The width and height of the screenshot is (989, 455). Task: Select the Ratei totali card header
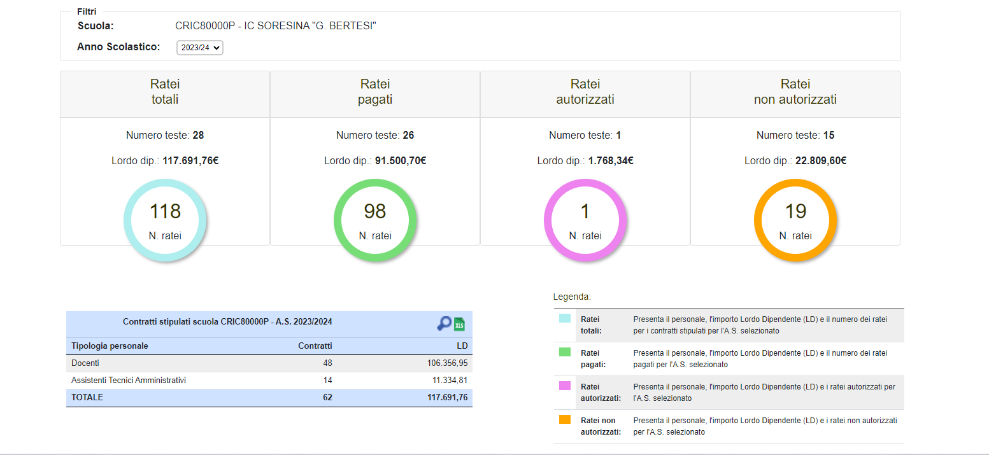(165, 92)
